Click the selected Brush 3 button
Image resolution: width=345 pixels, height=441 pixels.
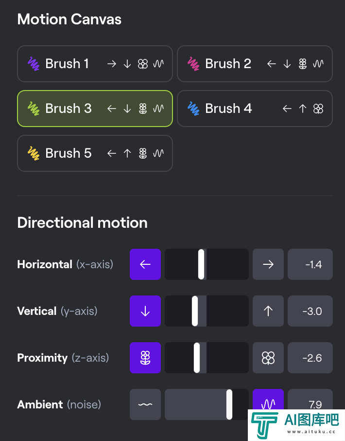coord(95,109)
